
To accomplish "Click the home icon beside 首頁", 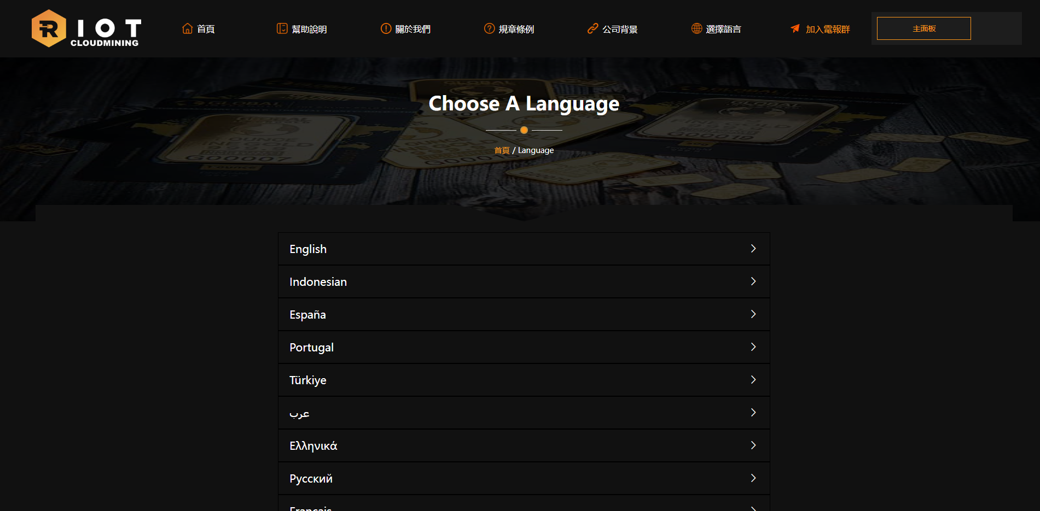I will pyautogui.click(x=187, y=28).
